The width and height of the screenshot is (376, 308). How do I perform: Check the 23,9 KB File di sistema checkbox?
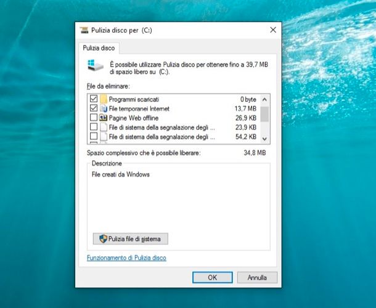click(x=94, y=127)
